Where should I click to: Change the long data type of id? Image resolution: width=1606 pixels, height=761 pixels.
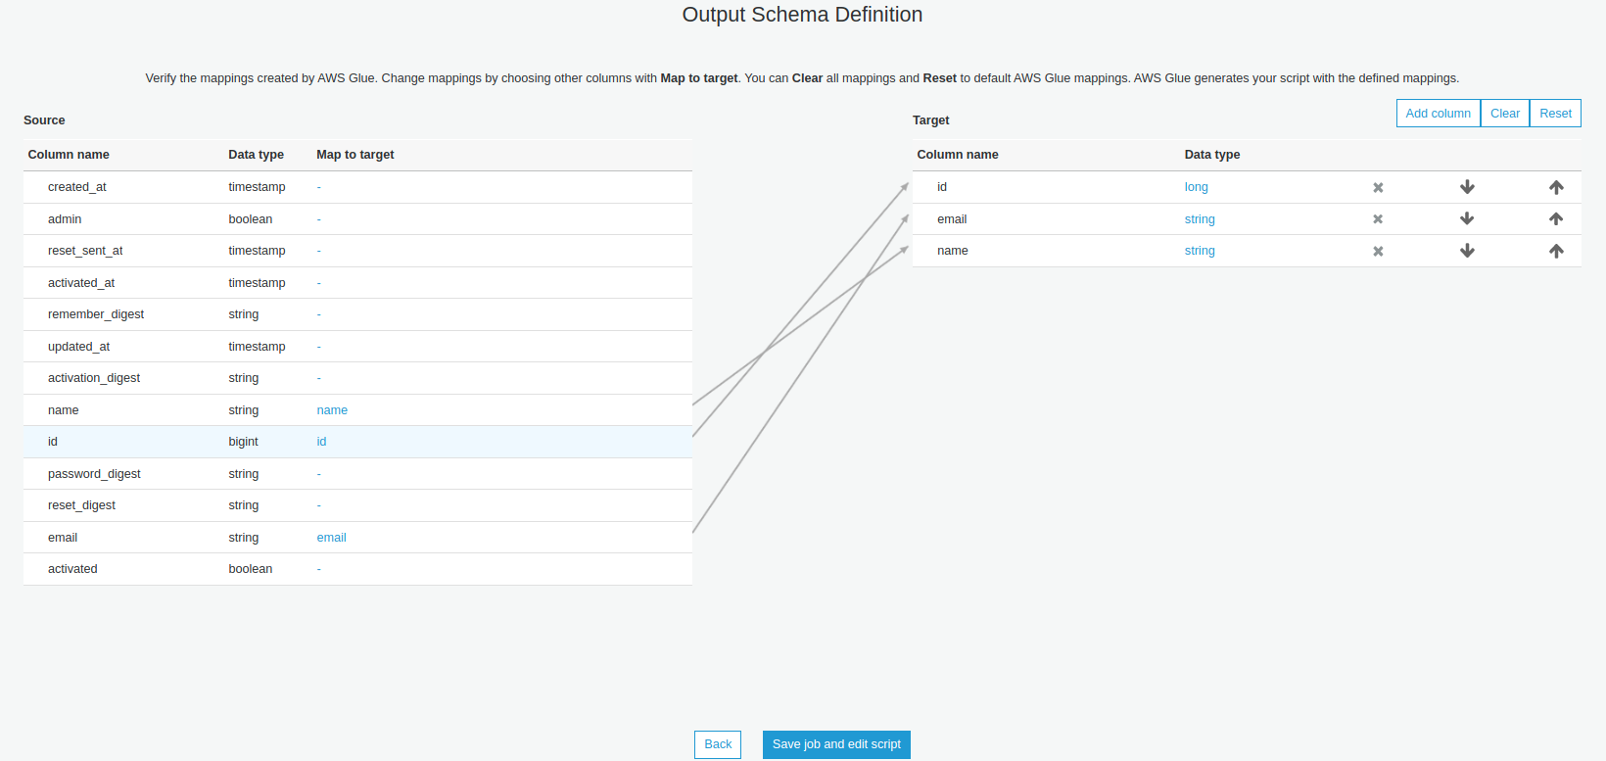[1196, 187]
